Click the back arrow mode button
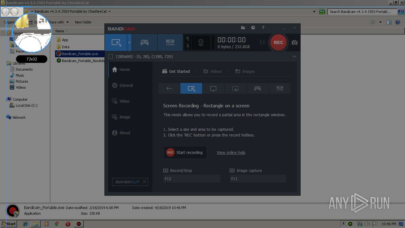405x228 pixels. pos(169,88)
